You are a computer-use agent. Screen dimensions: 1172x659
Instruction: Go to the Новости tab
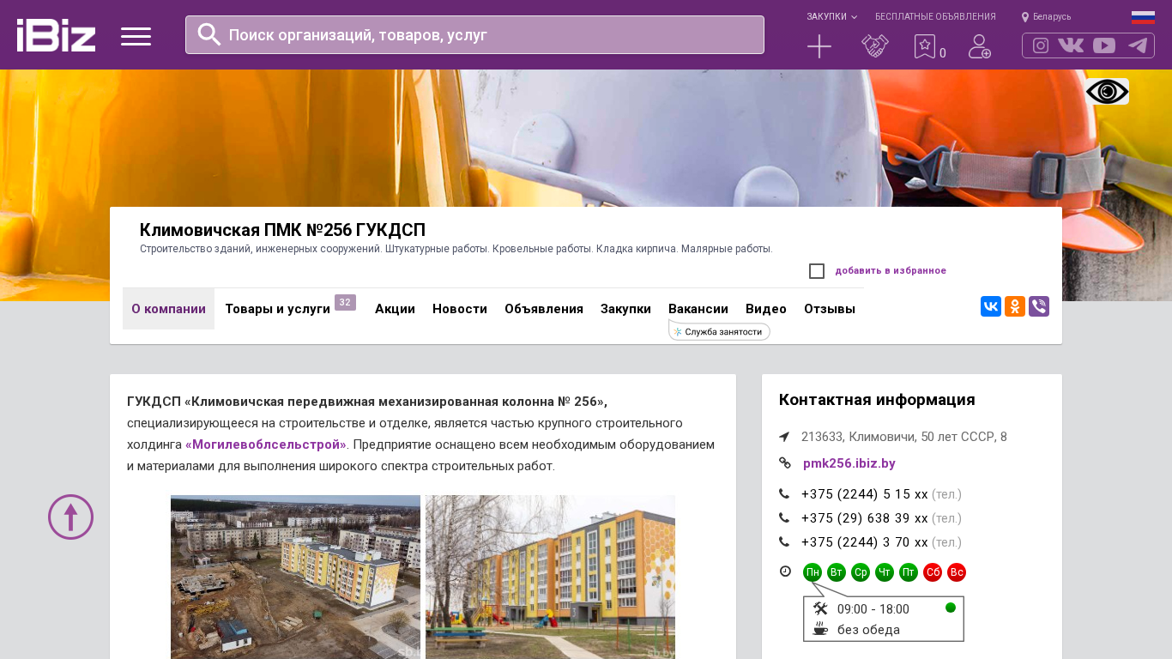click(x=460, y=309)
